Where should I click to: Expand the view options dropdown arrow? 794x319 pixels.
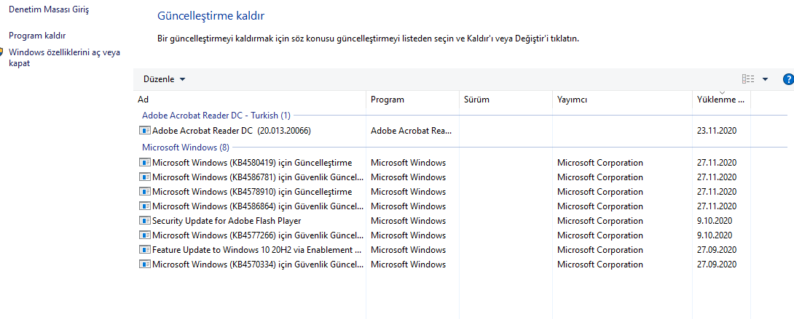[x=765, y=79]
